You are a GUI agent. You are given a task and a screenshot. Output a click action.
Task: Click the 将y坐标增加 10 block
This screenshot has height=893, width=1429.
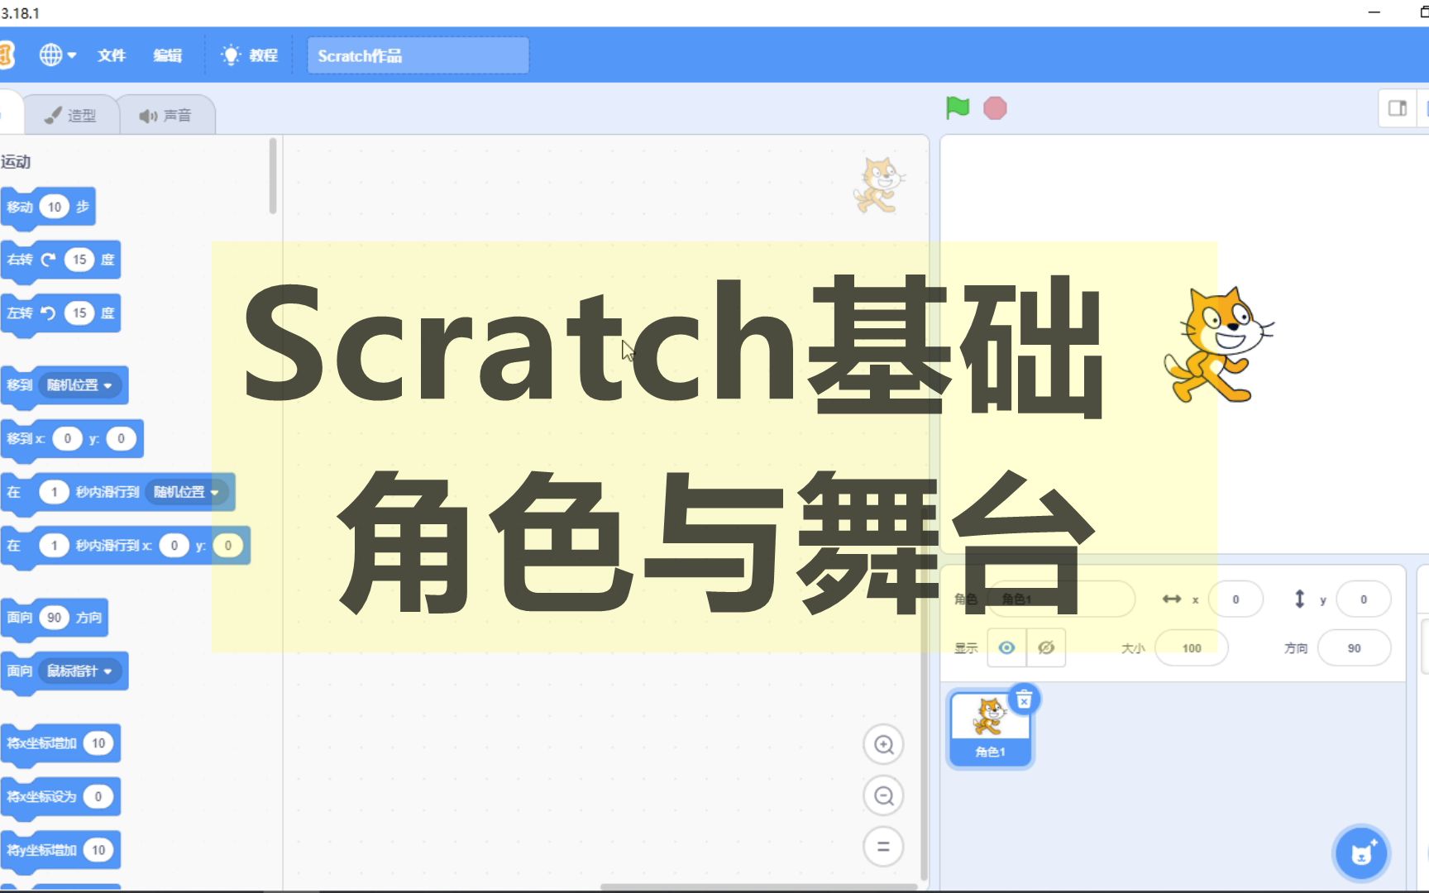coord(60,850)
